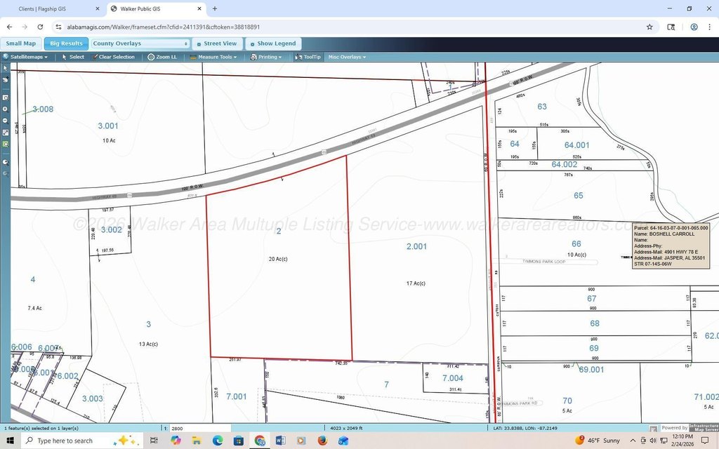This screenshot has width=719, height=449.
Task: Click the site information icon in address bar
Action: click(59, 27)
